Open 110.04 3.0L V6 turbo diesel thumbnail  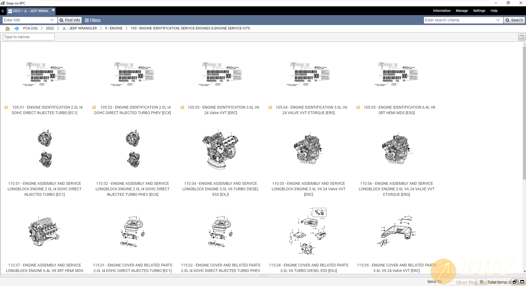click(x=220, y=149)
